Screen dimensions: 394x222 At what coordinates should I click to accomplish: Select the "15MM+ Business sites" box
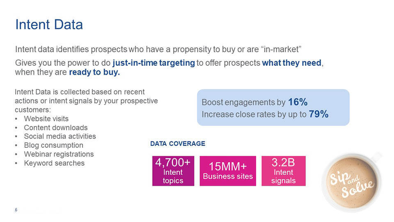coord(228,171)
